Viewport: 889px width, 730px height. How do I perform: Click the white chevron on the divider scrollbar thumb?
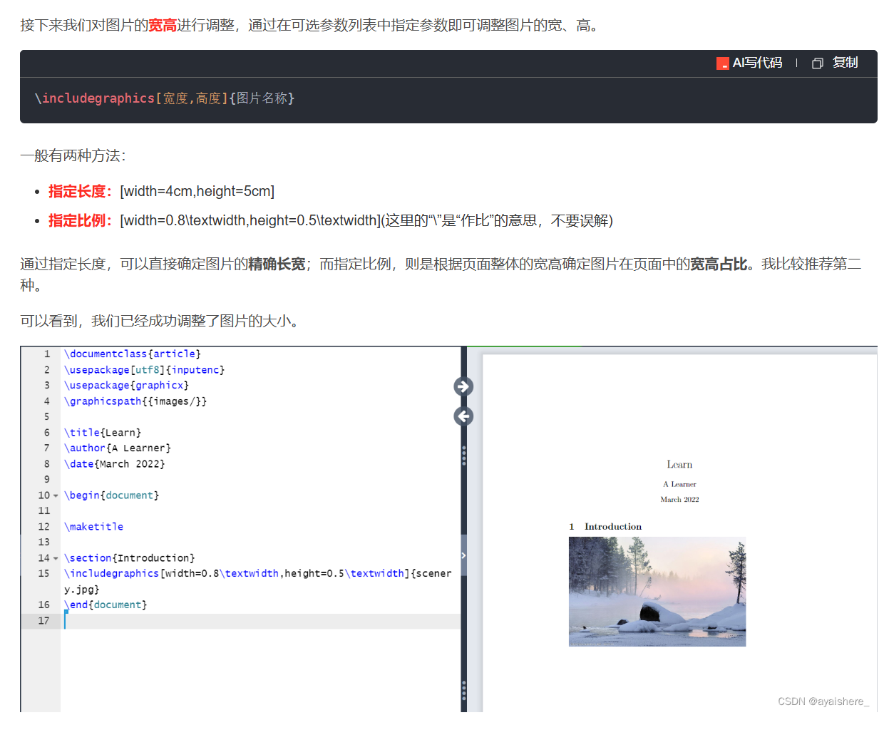(463, 556)
